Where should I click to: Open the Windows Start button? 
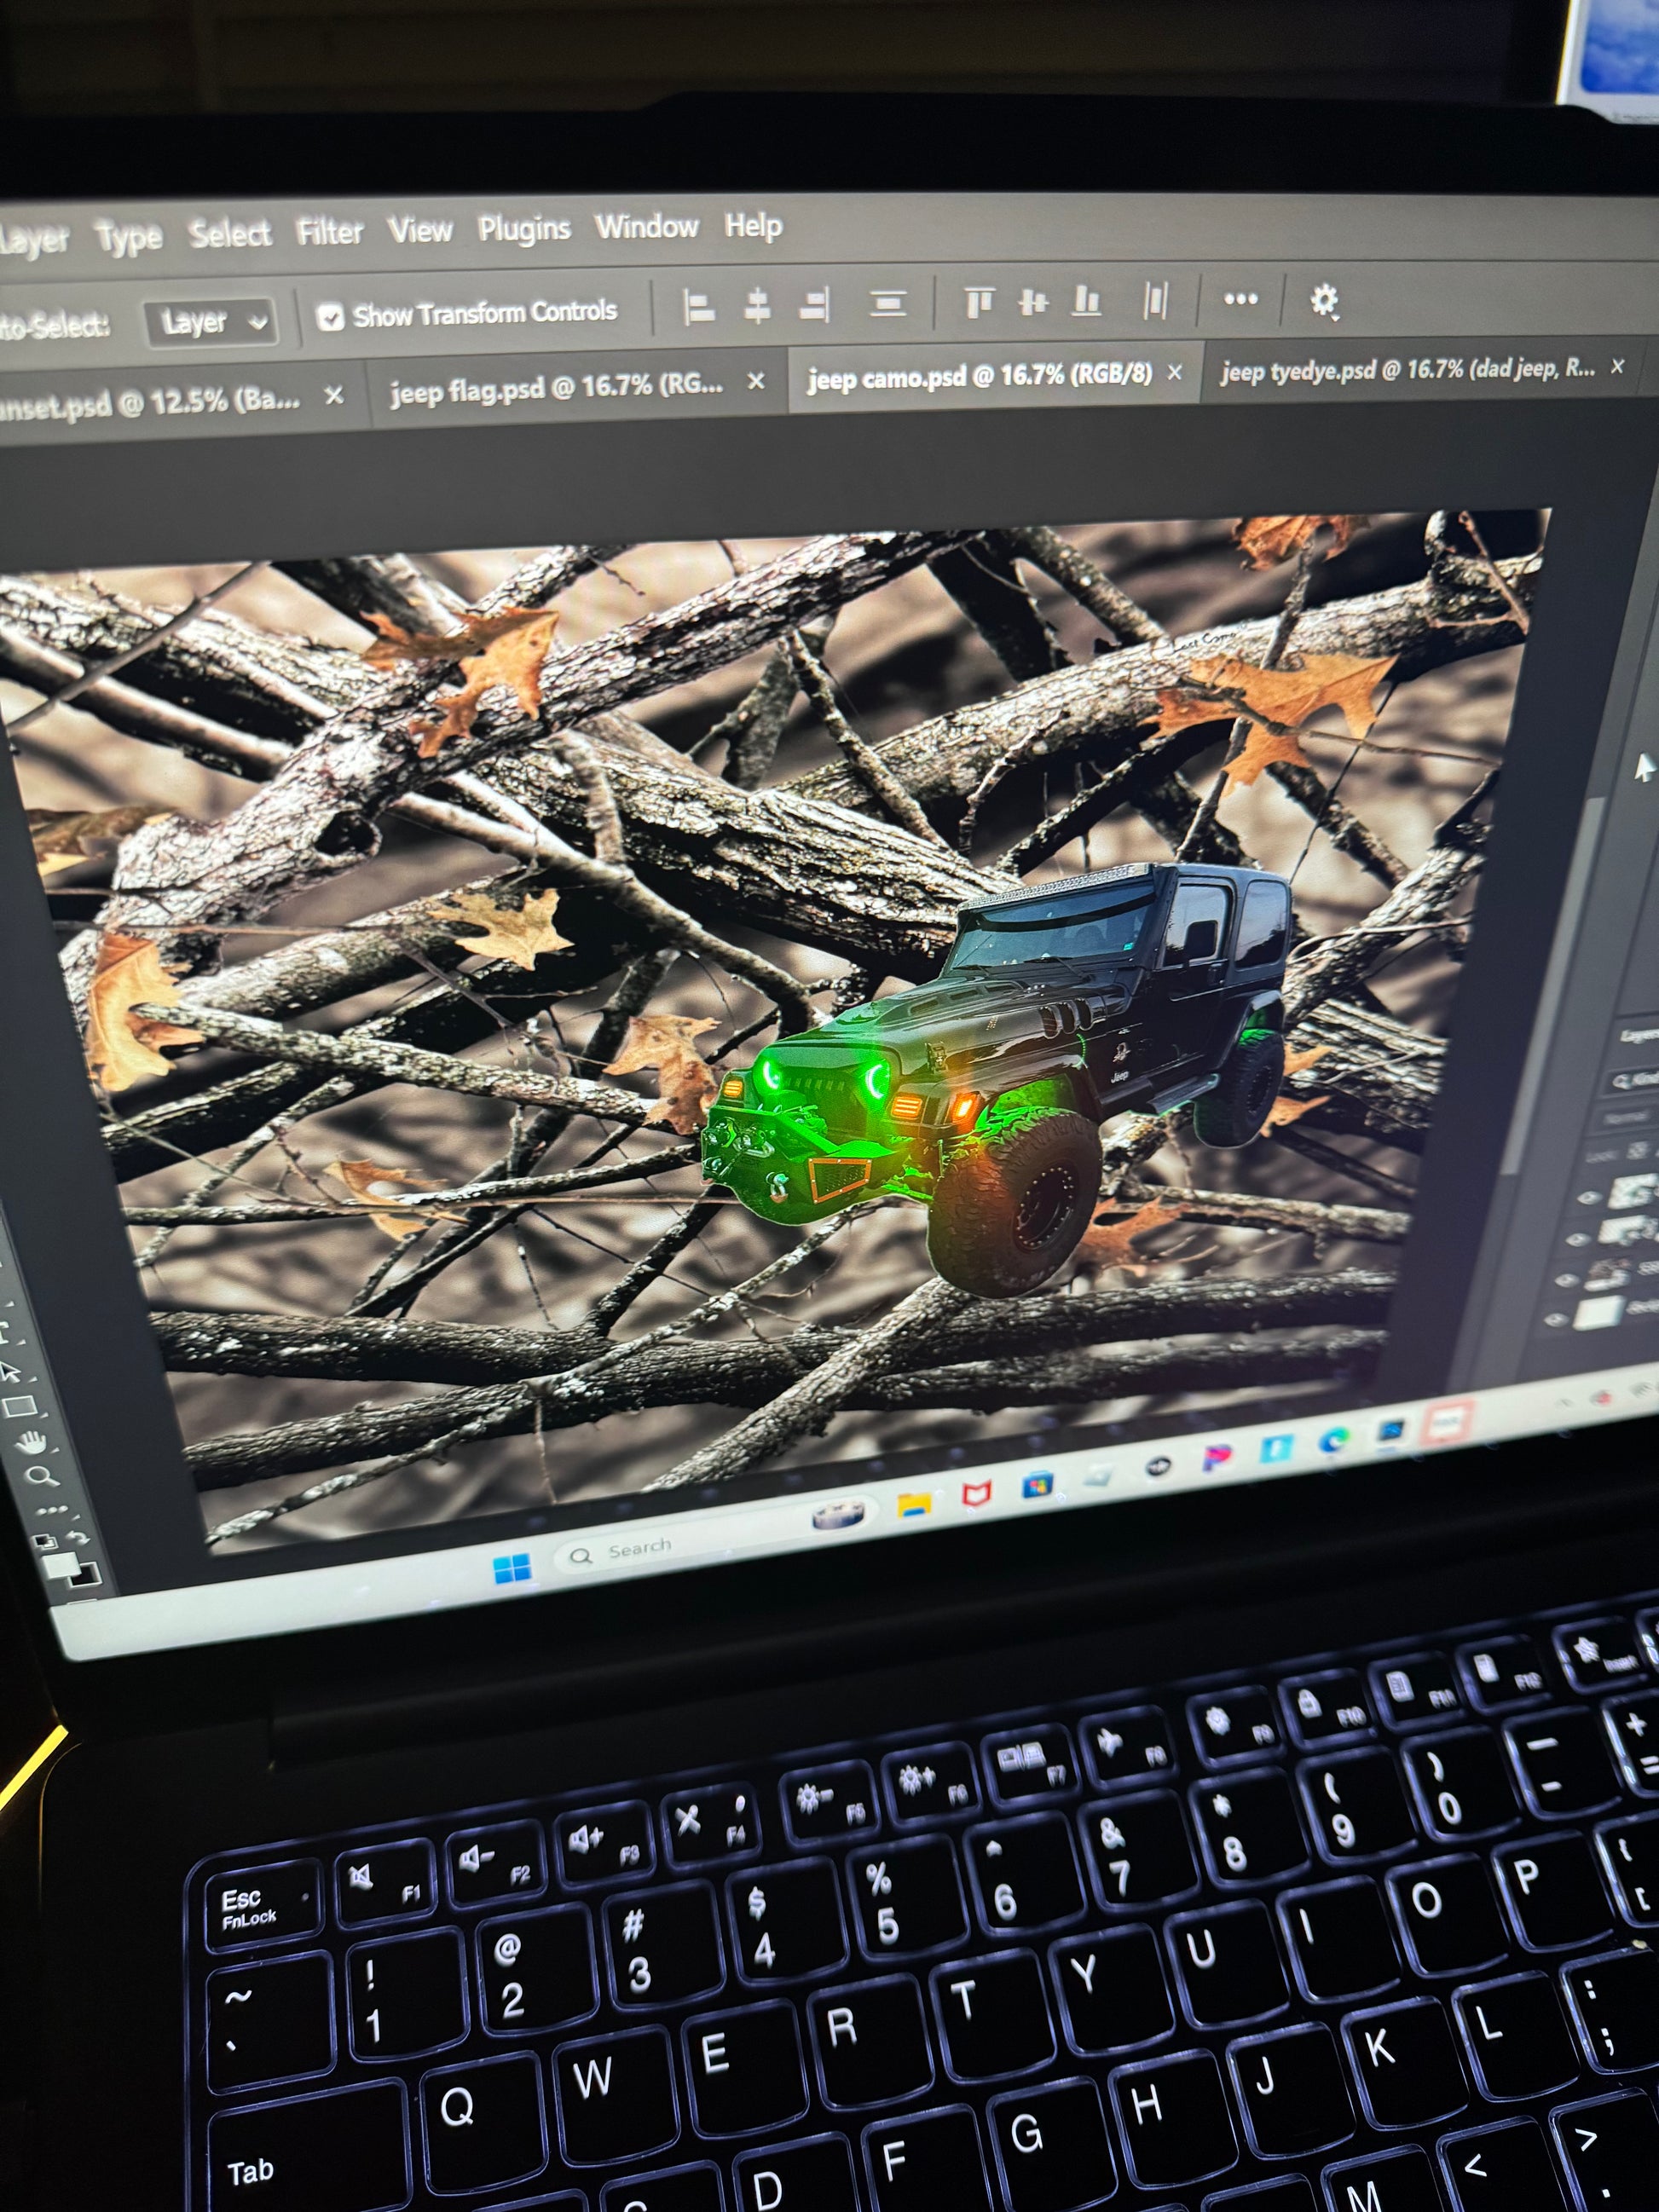[513, 1569]
